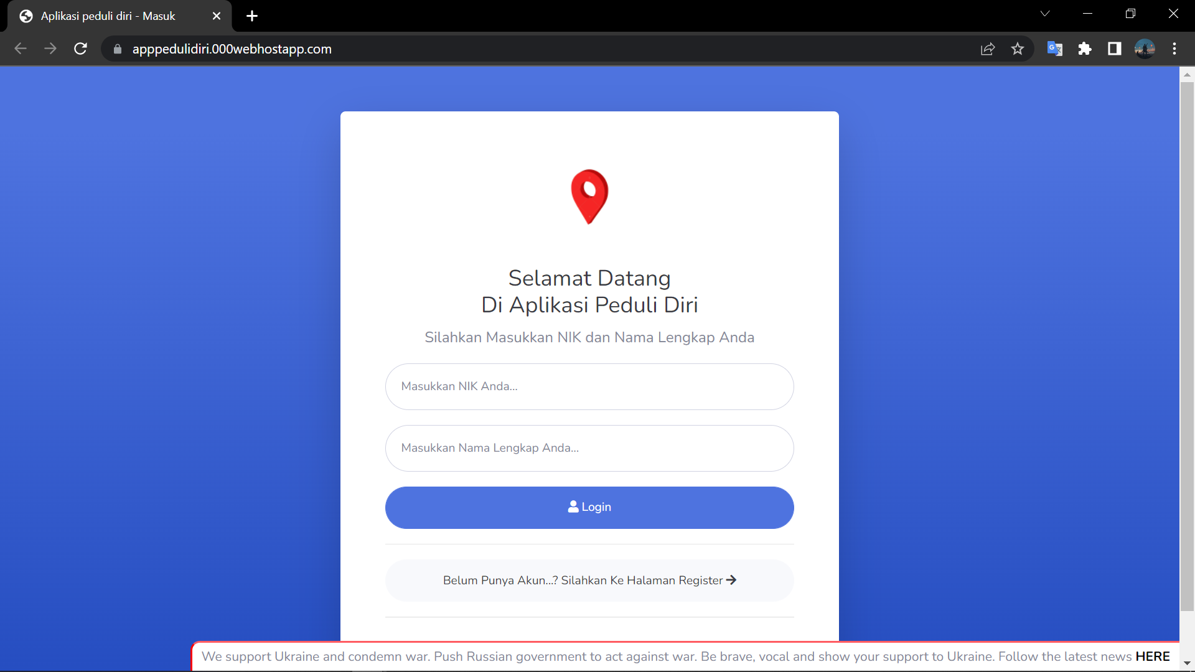1195x672 pixels.
Task: Select the Aplikasi peduli diri tab
Action: (108, 16)
